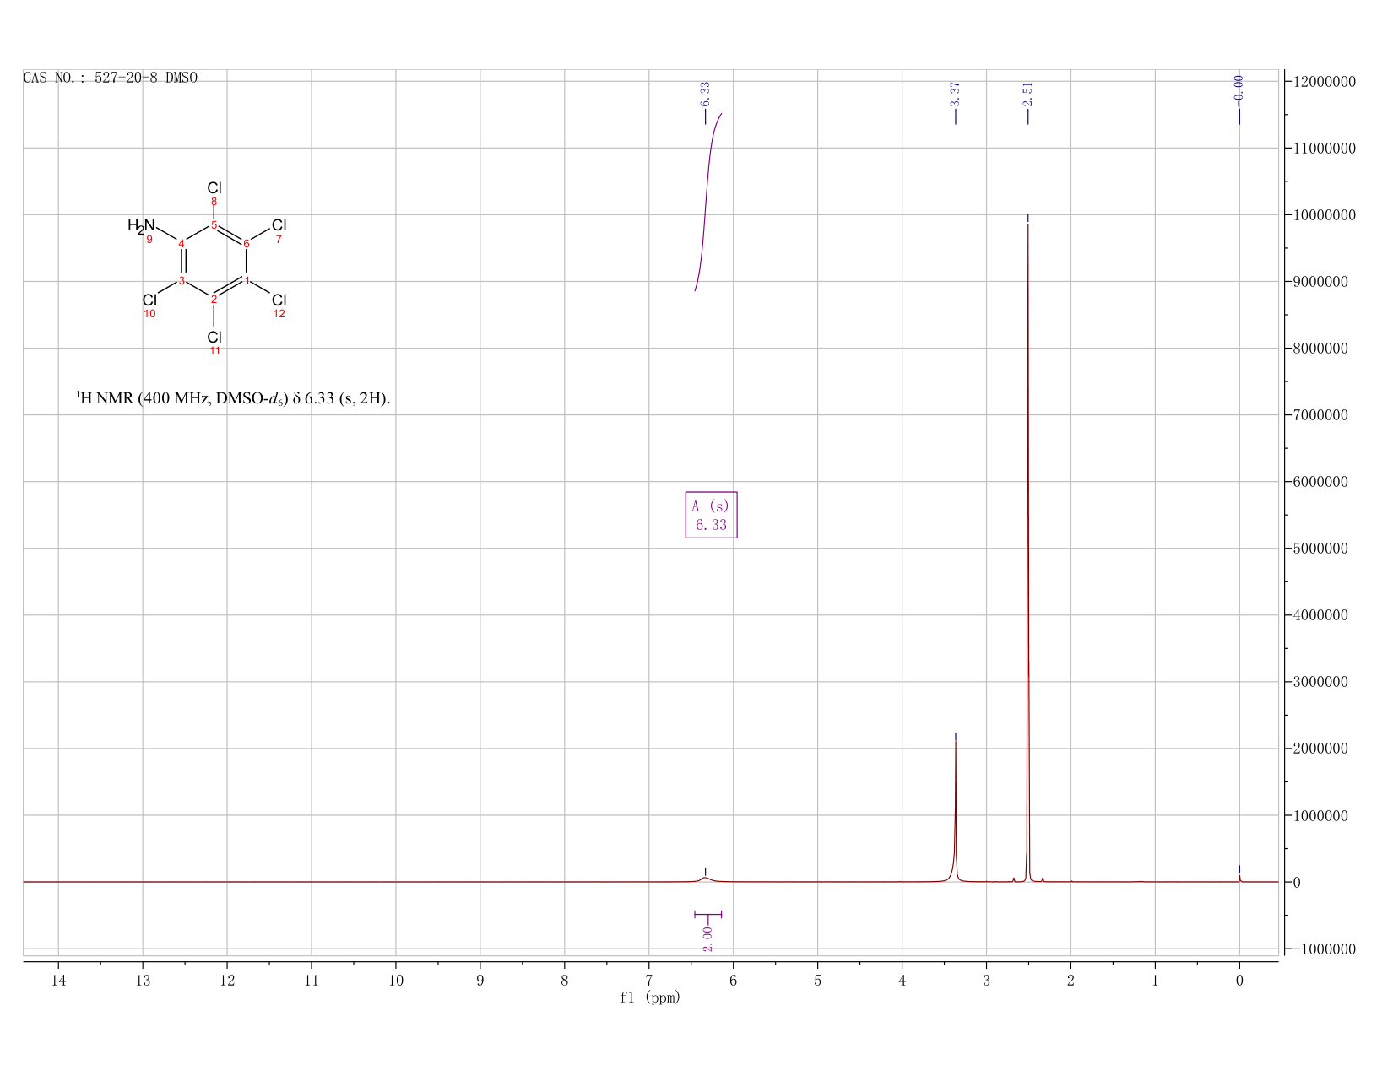Image resolution: width=1393 pixels, height=1076 pixels.
Task: Click the 3 tick label on ppm axis
Action: 986,980
